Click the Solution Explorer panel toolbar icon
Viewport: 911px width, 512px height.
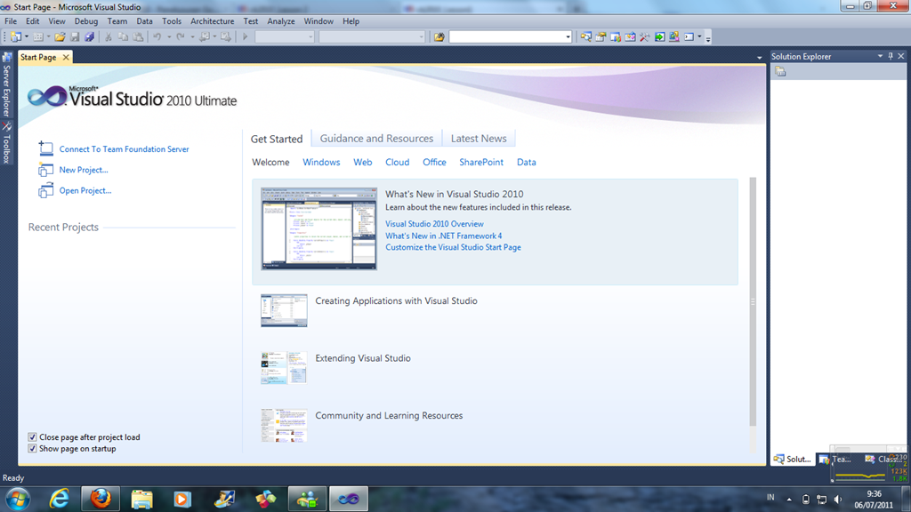click(780, 71)
